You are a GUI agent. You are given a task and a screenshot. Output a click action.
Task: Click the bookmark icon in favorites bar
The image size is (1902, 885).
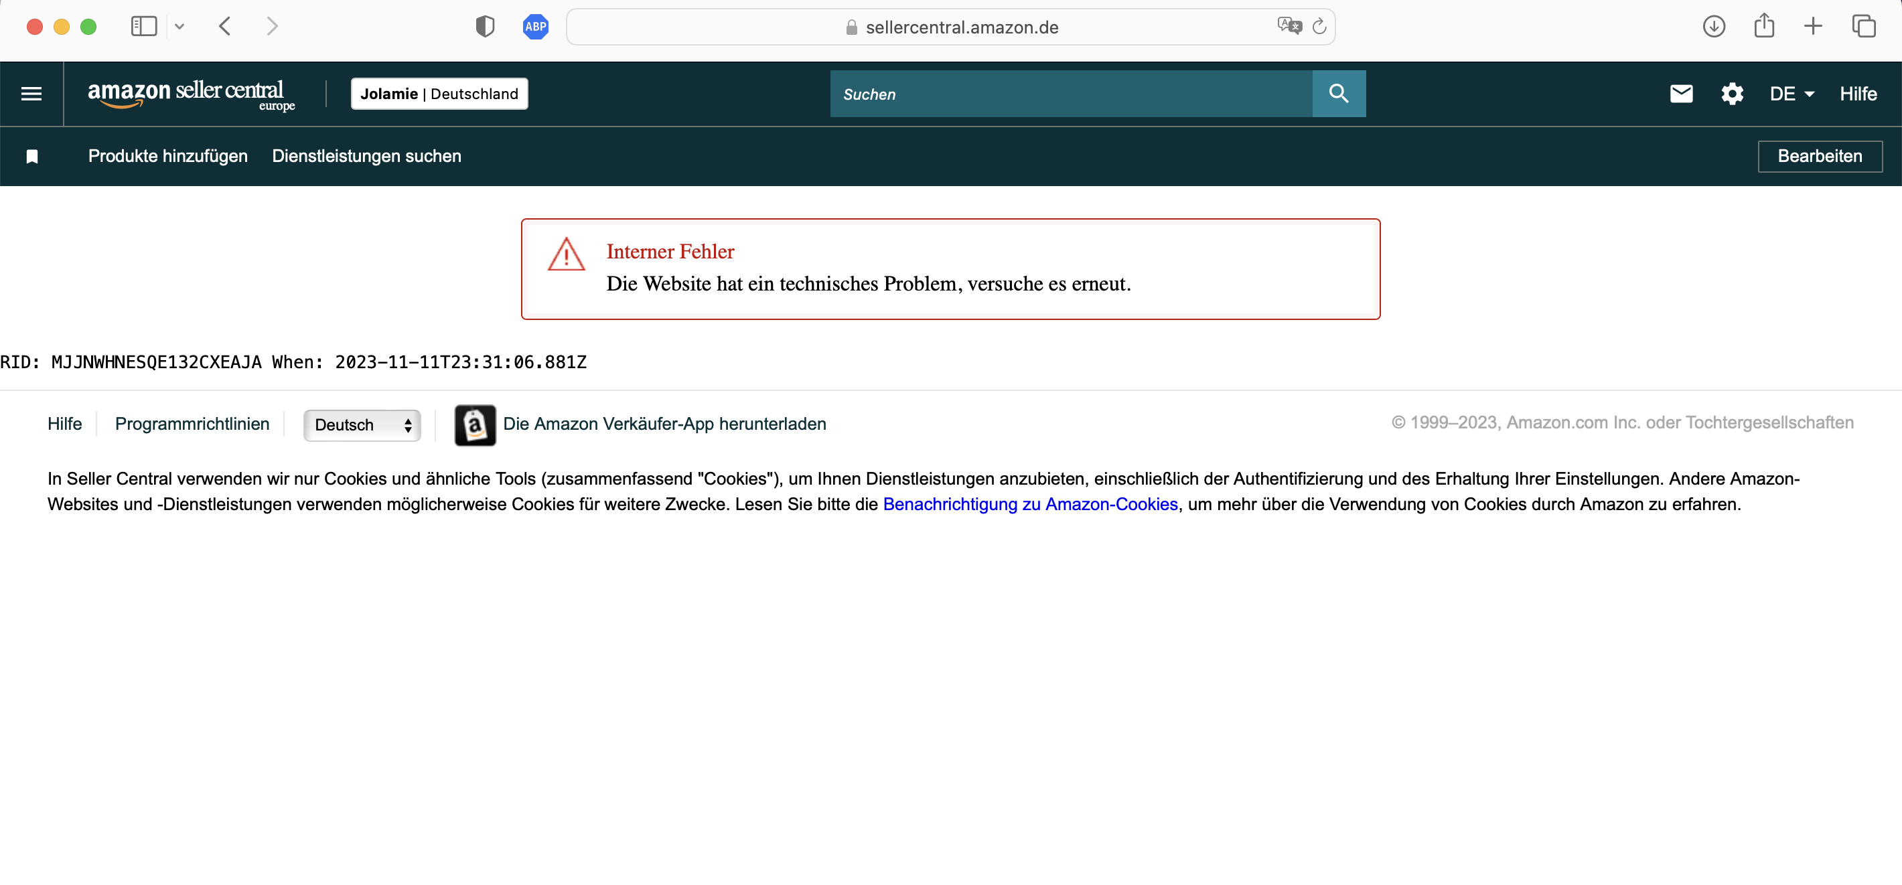(31, 157)
